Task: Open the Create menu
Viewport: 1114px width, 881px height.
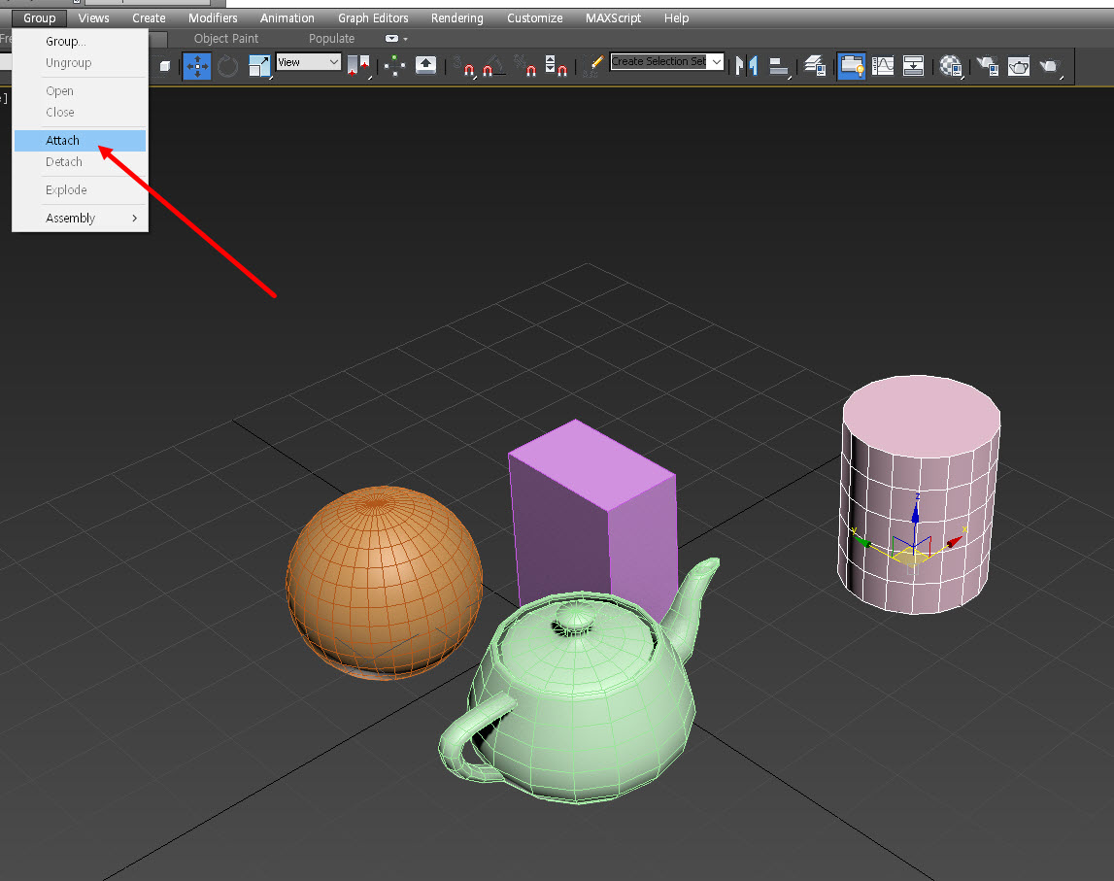Action: coord(149,17)
